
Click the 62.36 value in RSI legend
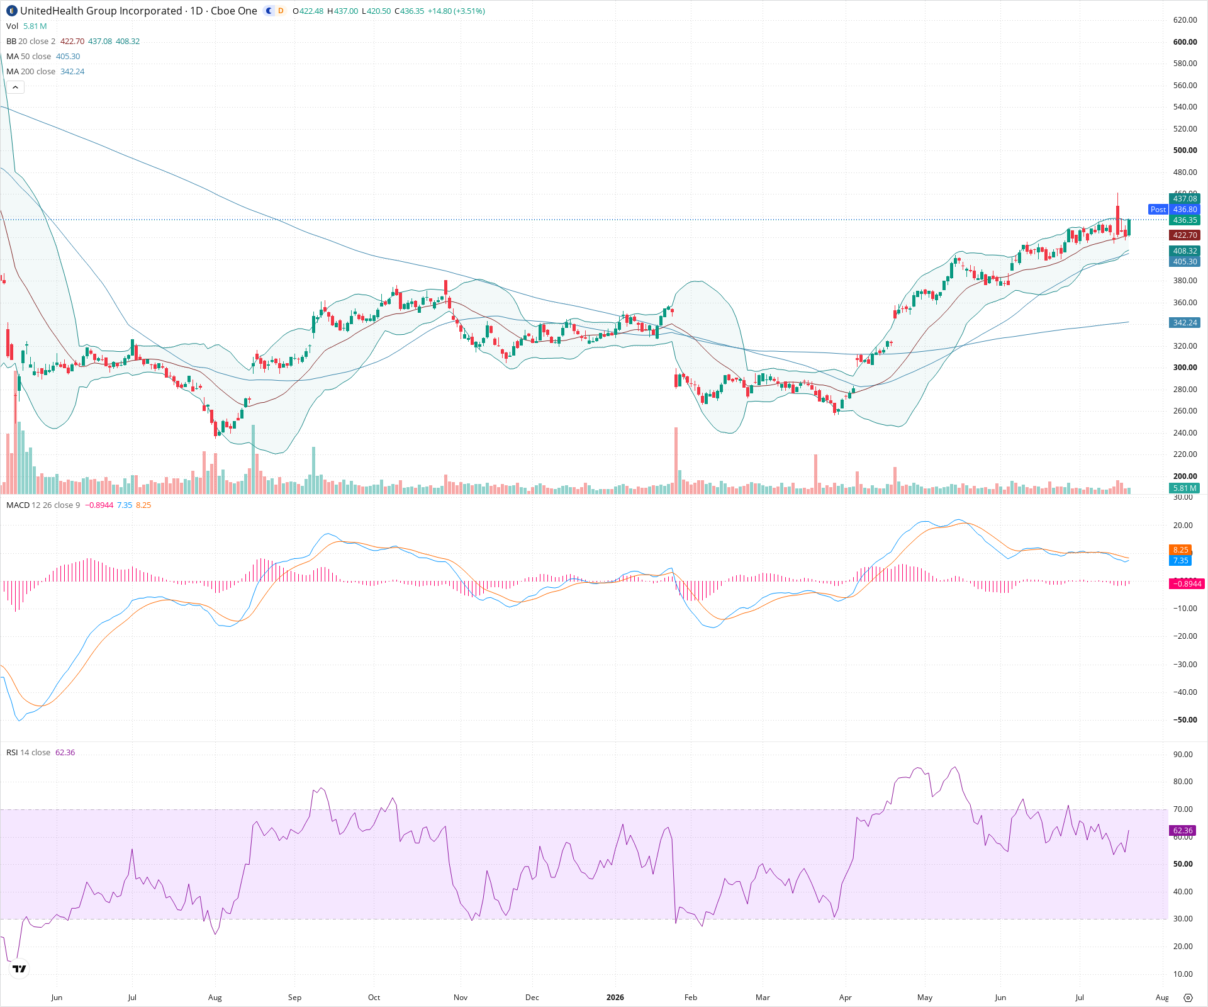coord(65,752)
